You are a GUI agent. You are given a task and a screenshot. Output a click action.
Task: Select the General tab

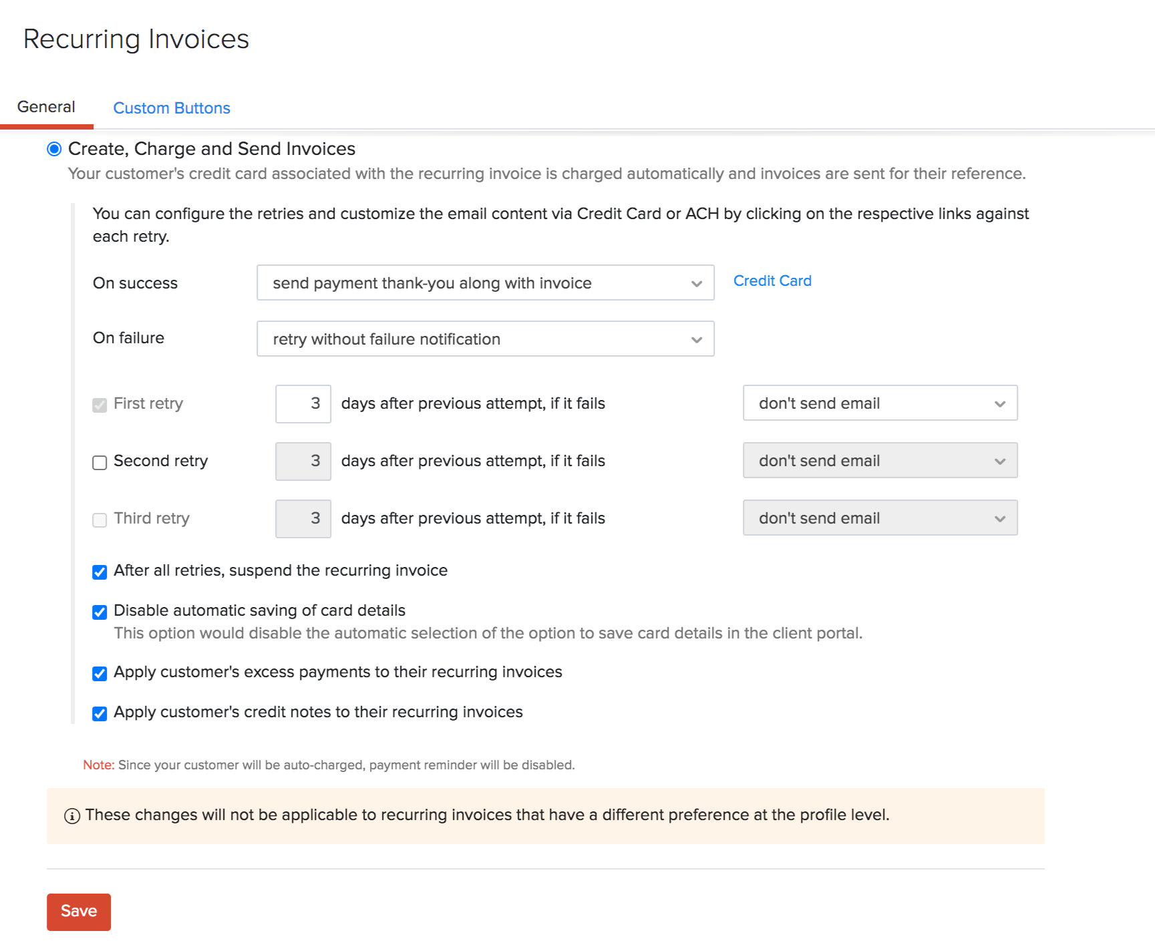pos(46,108)
